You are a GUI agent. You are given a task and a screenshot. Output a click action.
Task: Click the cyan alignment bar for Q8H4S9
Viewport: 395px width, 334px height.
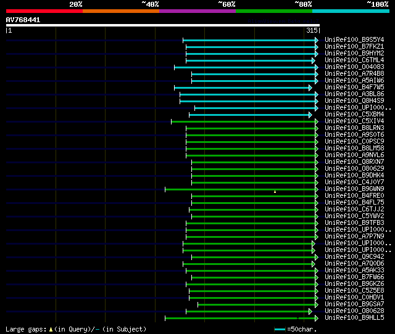tap(247, 101)
